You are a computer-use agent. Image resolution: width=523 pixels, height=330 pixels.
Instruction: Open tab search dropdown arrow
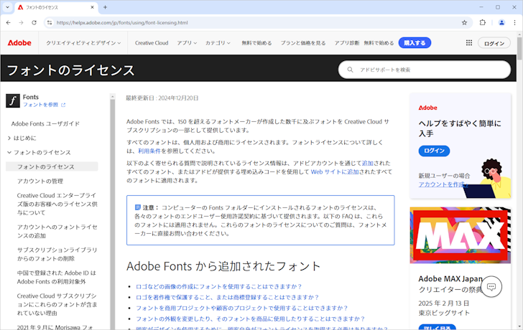[x=7, y=7]
